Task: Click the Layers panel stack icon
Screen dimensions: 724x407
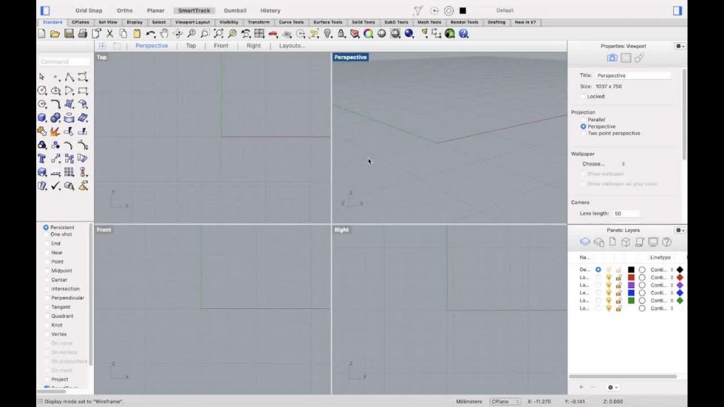Action: (585, 242)
